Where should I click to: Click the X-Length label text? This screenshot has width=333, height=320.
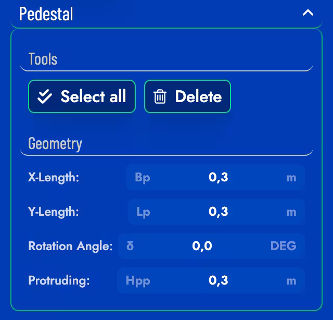tap(54, 177)
